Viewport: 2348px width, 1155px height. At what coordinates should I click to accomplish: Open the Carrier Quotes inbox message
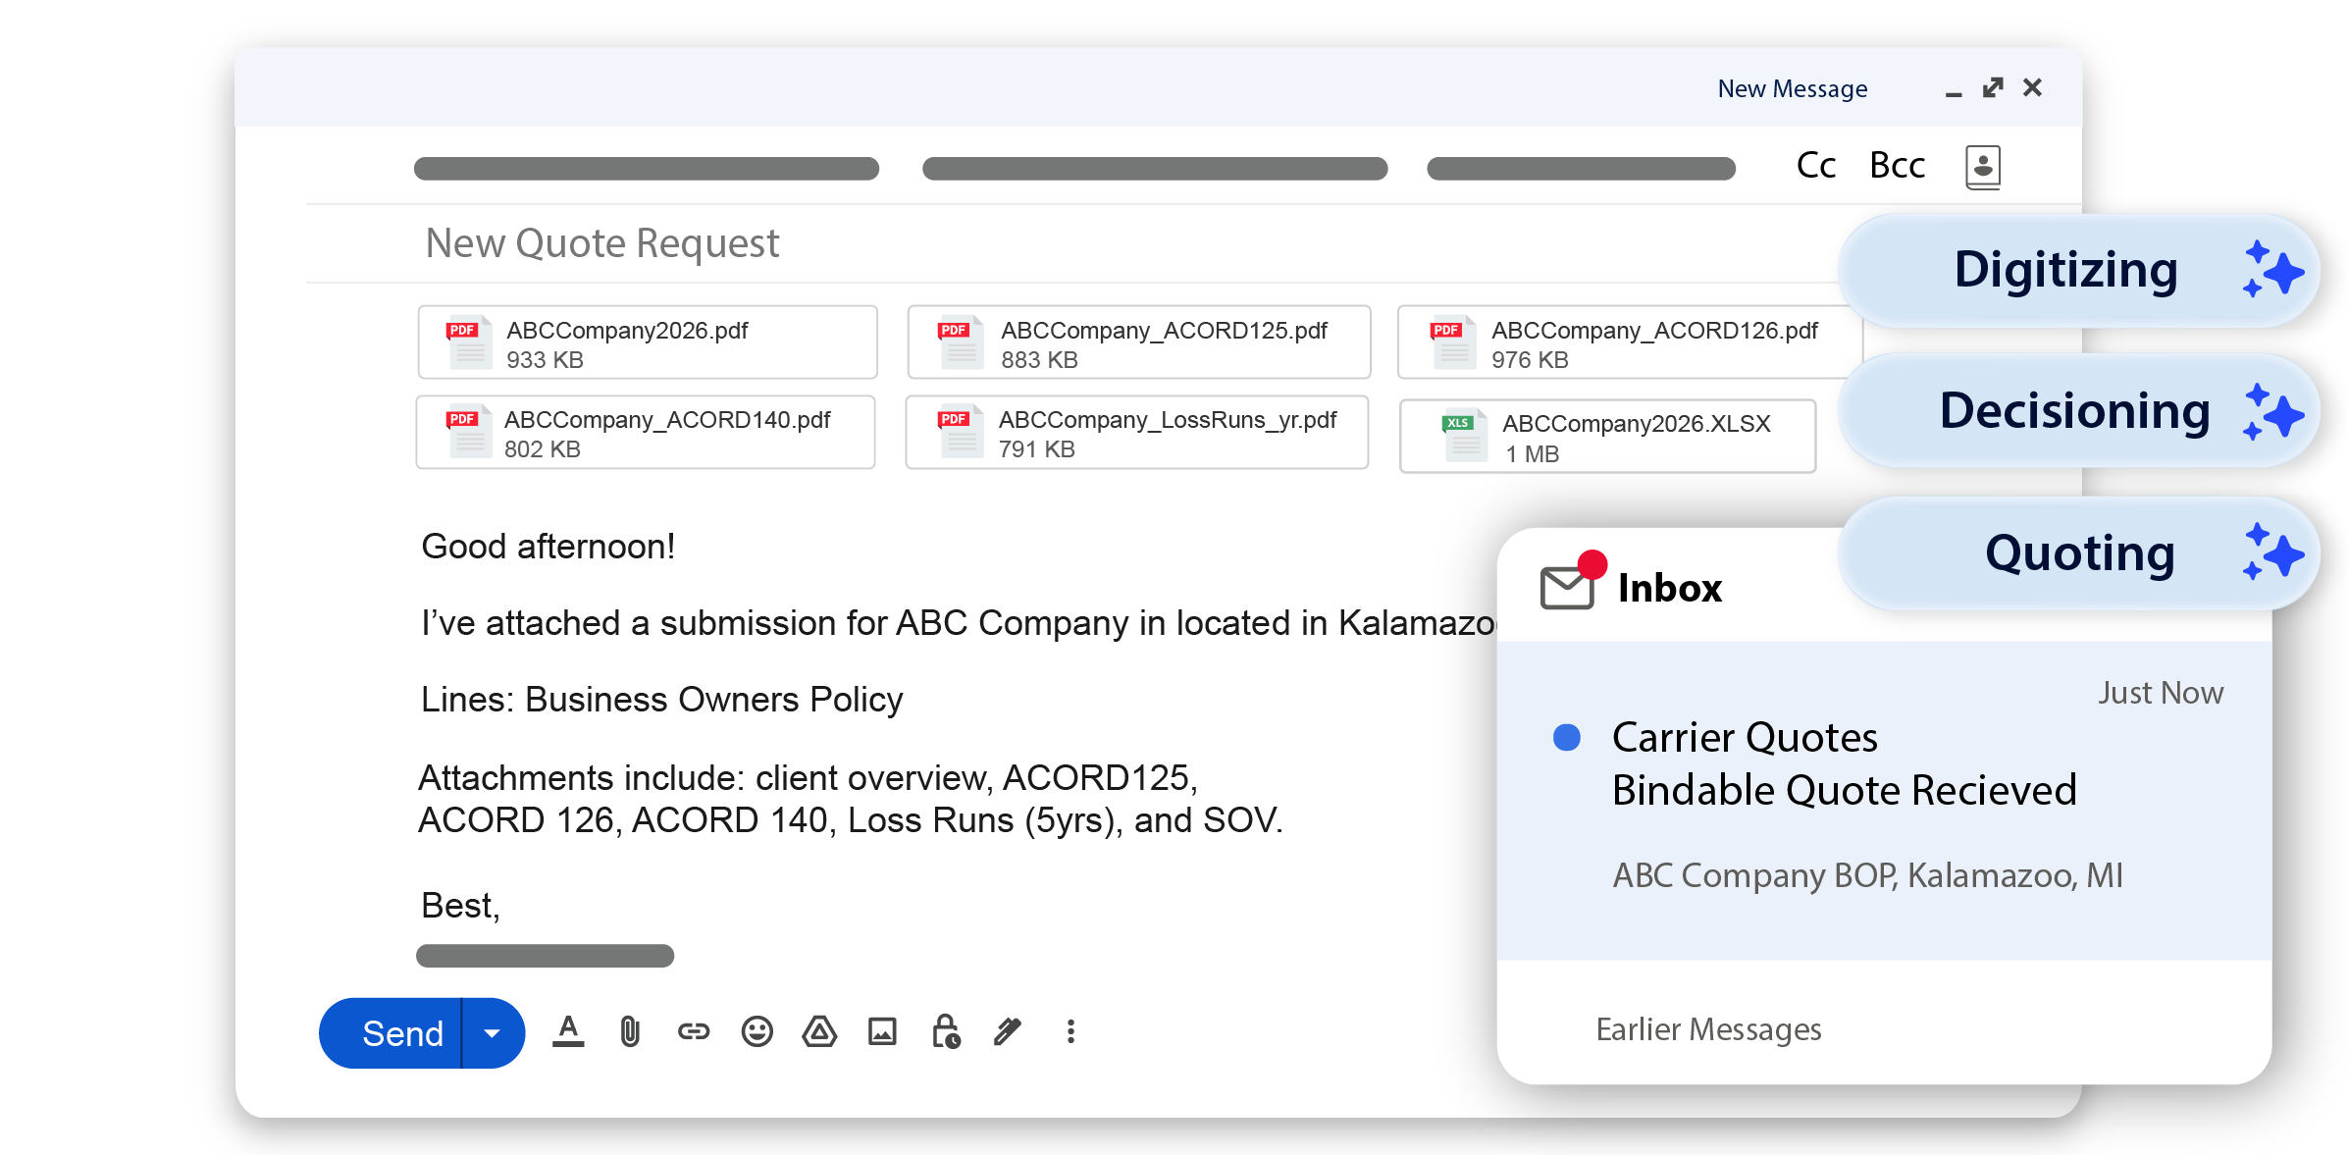pos(1884,801)
